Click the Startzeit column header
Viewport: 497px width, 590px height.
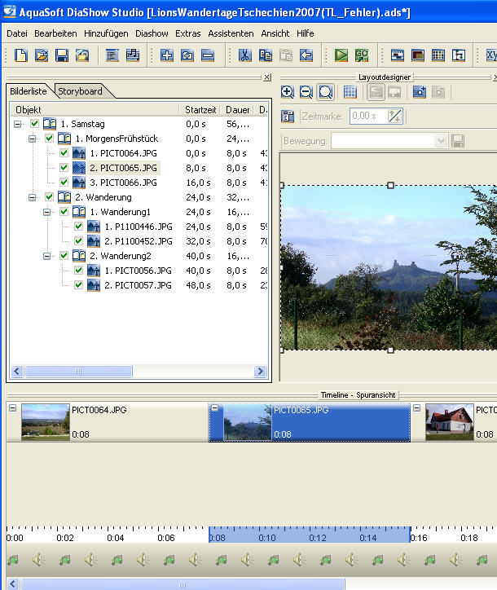200,109
